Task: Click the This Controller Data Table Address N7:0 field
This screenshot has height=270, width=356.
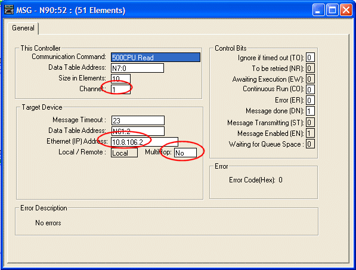Action: tap(137, 68)
